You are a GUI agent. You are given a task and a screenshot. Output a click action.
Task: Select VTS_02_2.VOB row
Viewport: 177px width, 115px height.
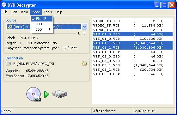(132, 70)
